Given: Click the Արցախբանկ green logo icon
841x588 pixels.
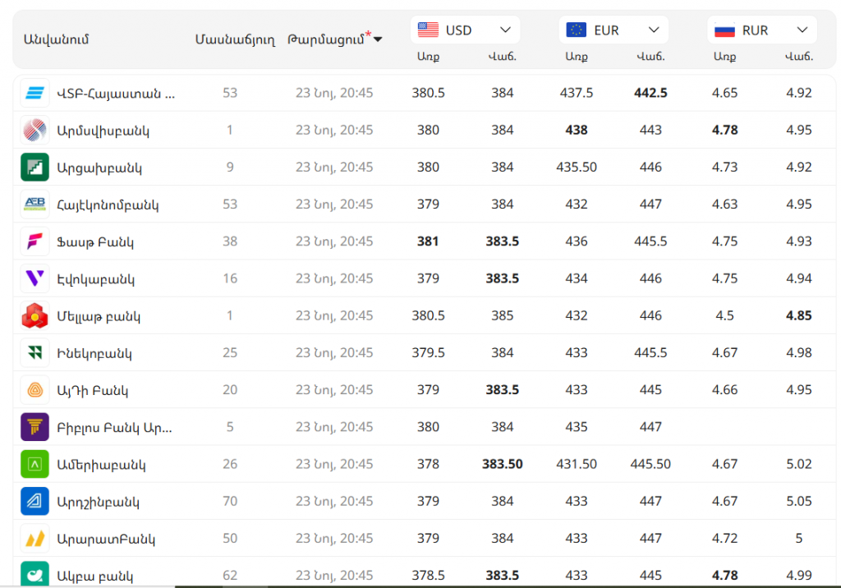Looking at the screenshot, I should tap(34, 168).
